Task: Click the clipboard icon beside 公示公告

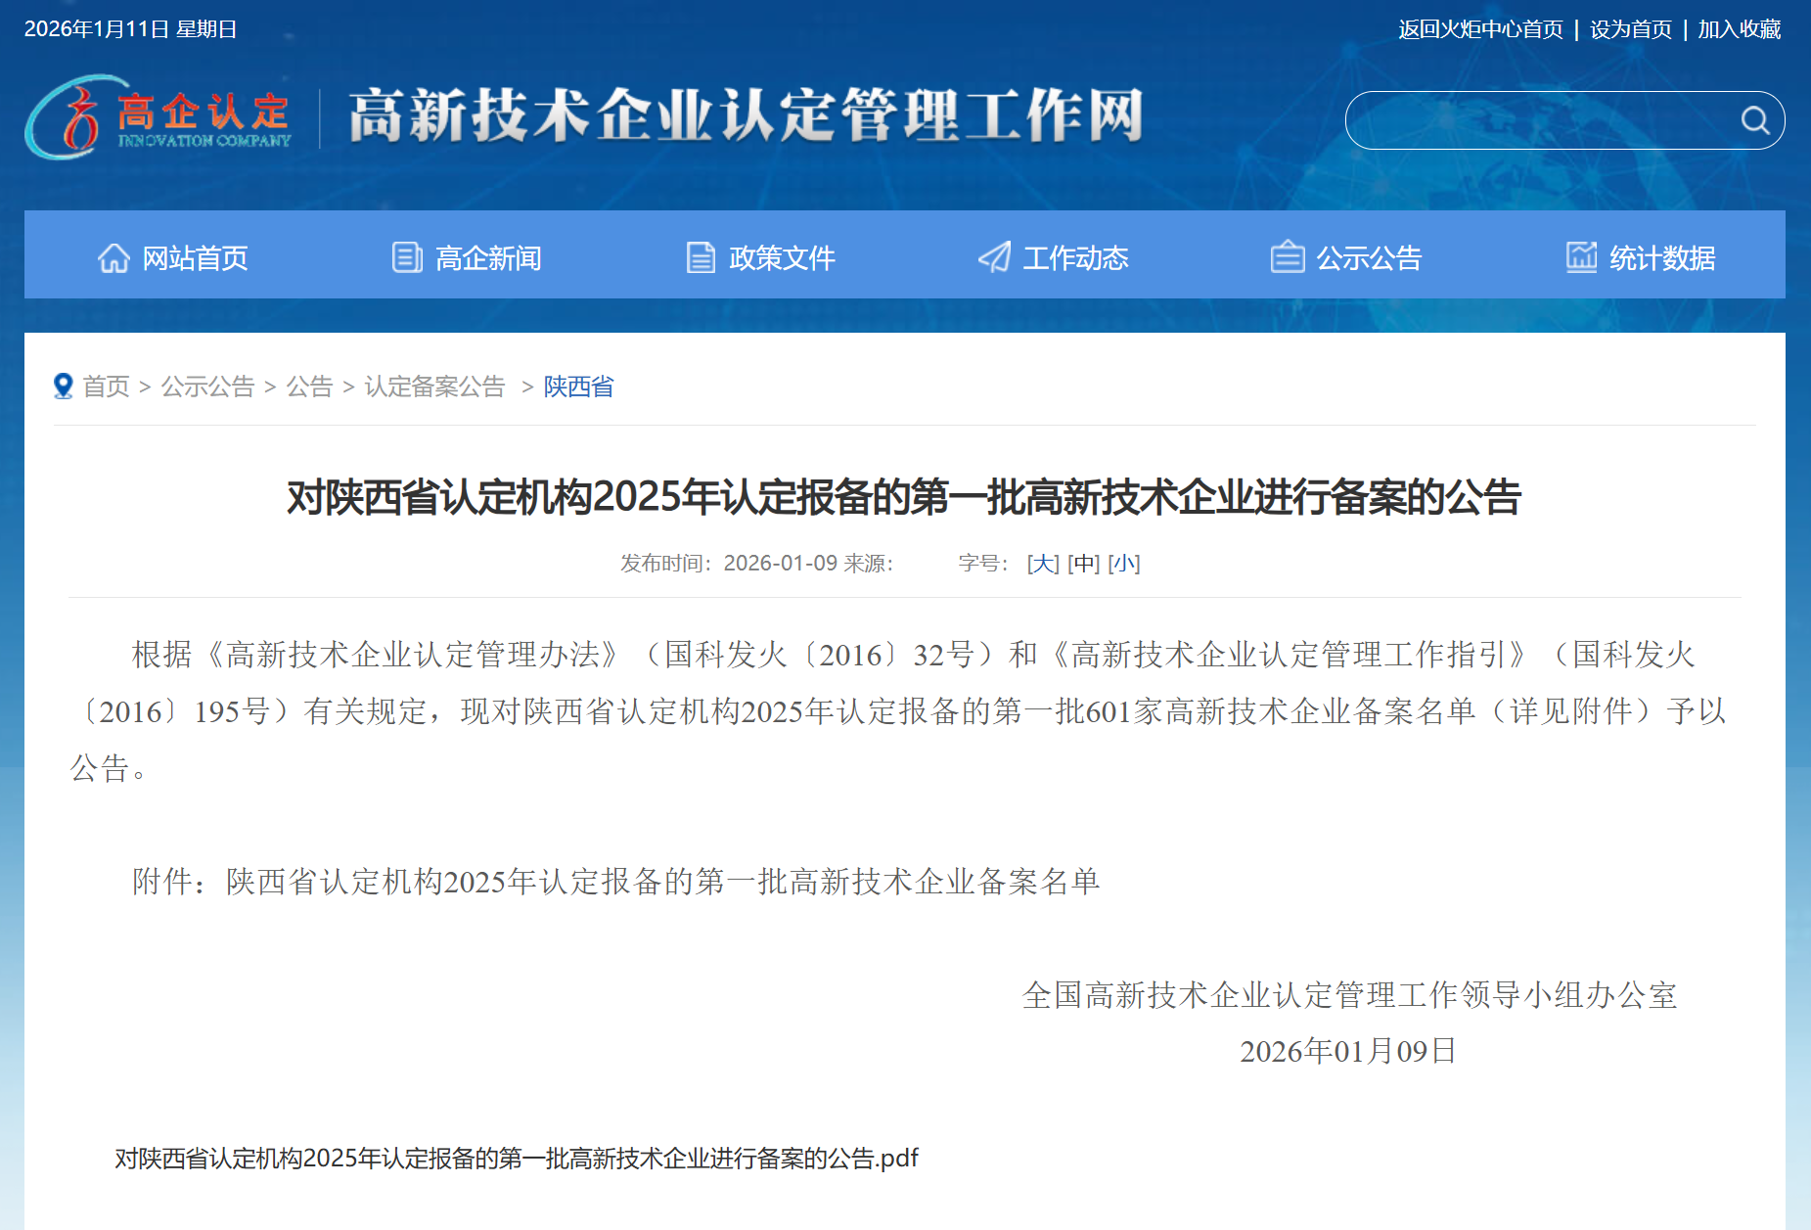Action: (x=1287, y=257)
